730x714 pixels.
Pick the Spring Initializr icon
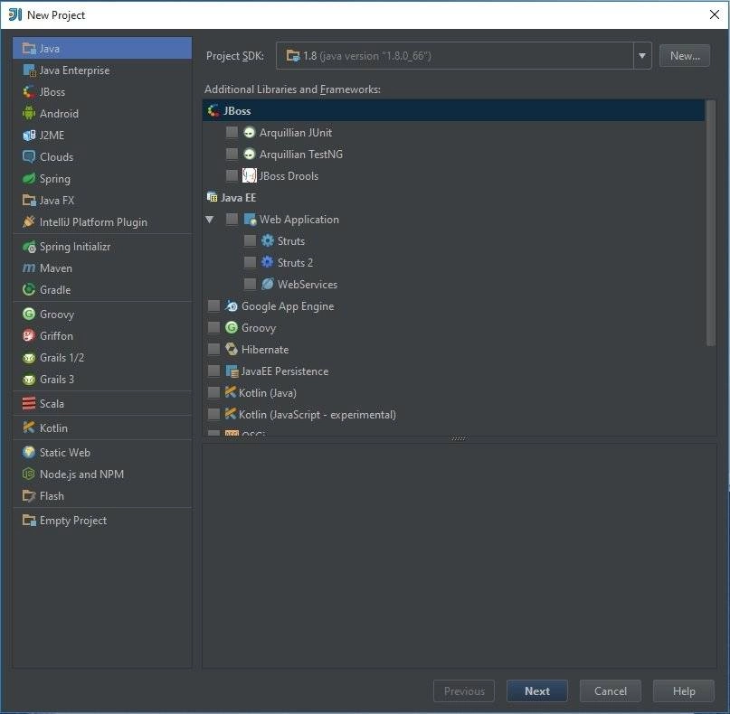[29, 247]
